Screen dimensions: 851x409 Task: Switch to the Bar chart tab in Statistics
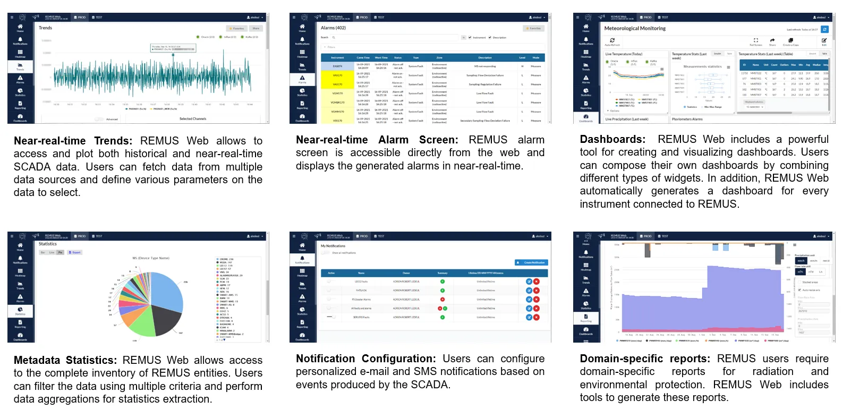click(43, 252)
